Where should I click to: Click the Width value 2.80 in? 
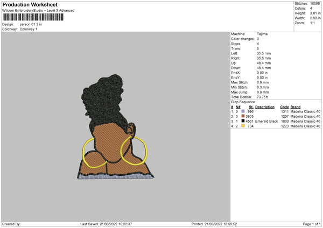pyautogui.click(x=315, y=18)
